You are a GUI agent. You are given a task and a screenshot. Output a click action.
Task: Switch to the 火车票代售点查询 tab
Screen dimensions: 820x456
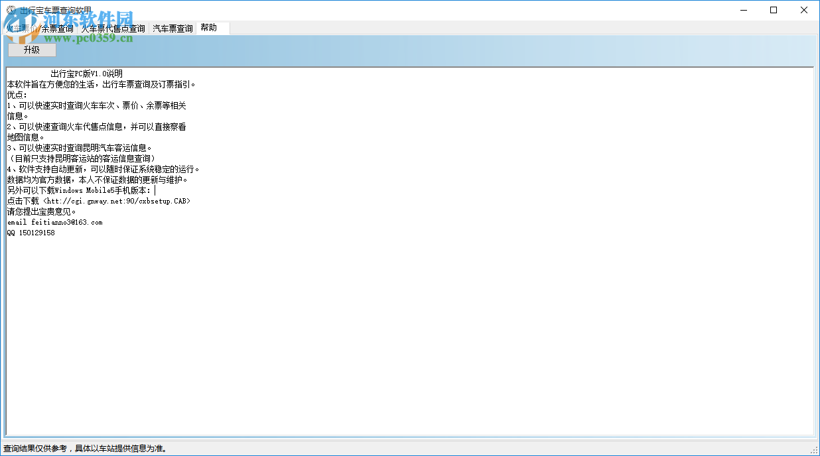point(113,28)
